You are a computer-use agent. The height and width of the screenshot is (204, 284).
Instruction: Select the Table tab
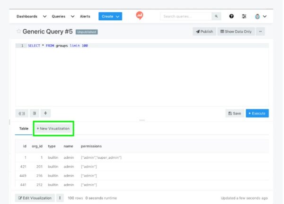point(24,129)
